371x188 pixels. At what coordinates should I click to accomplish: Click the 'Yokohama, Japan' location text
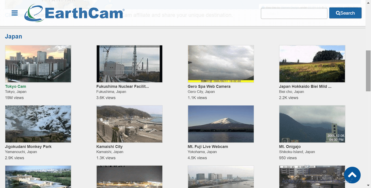point(202,152)
